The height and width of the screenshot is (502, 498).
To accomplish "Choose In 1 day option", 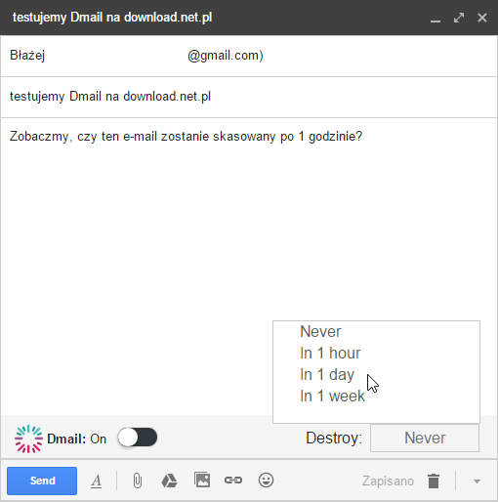I will pyautogui.click(x=327, y=375).
